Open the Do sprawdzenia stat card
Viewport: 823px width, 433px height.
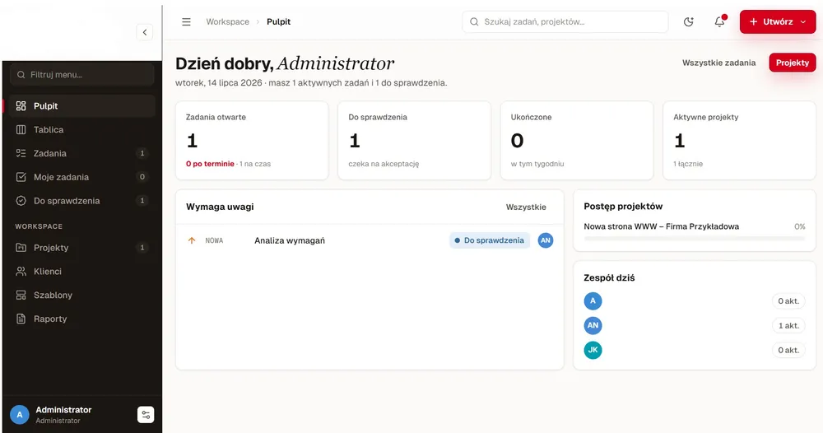click(414, 141)
